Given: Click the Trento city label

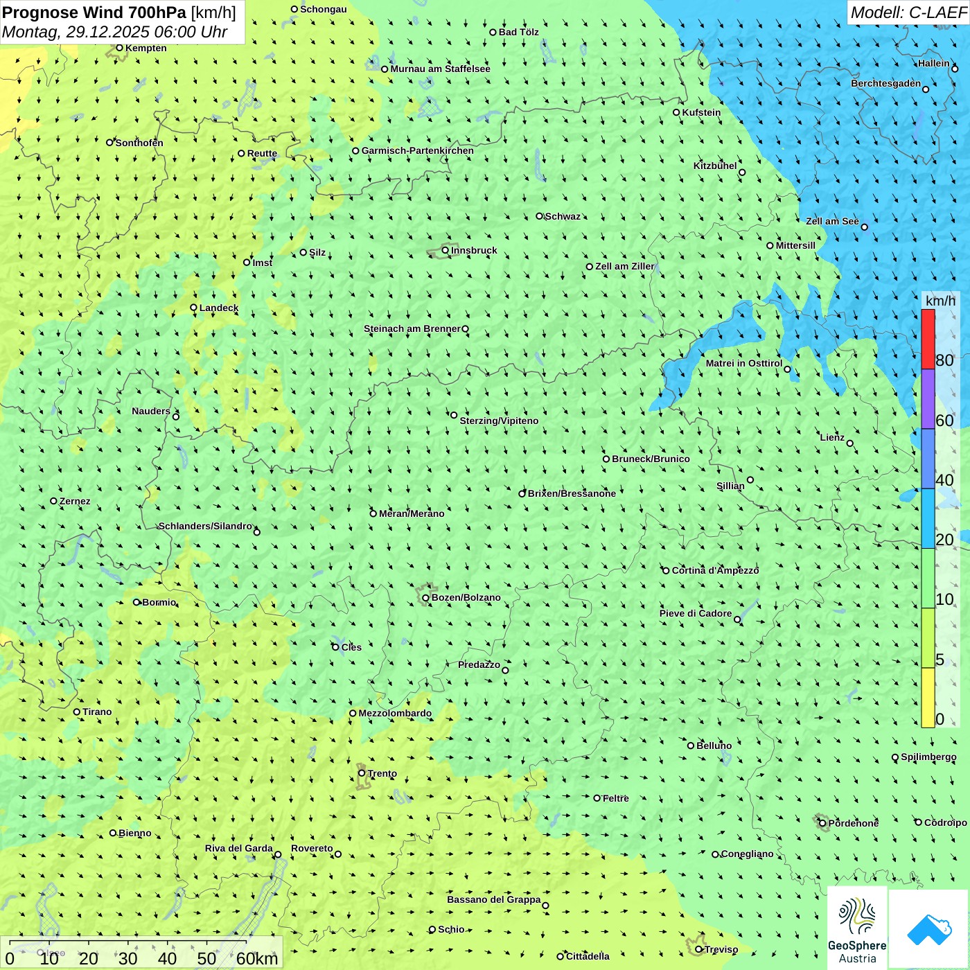Looking at the screenshot, I should [x=382, y=773].
